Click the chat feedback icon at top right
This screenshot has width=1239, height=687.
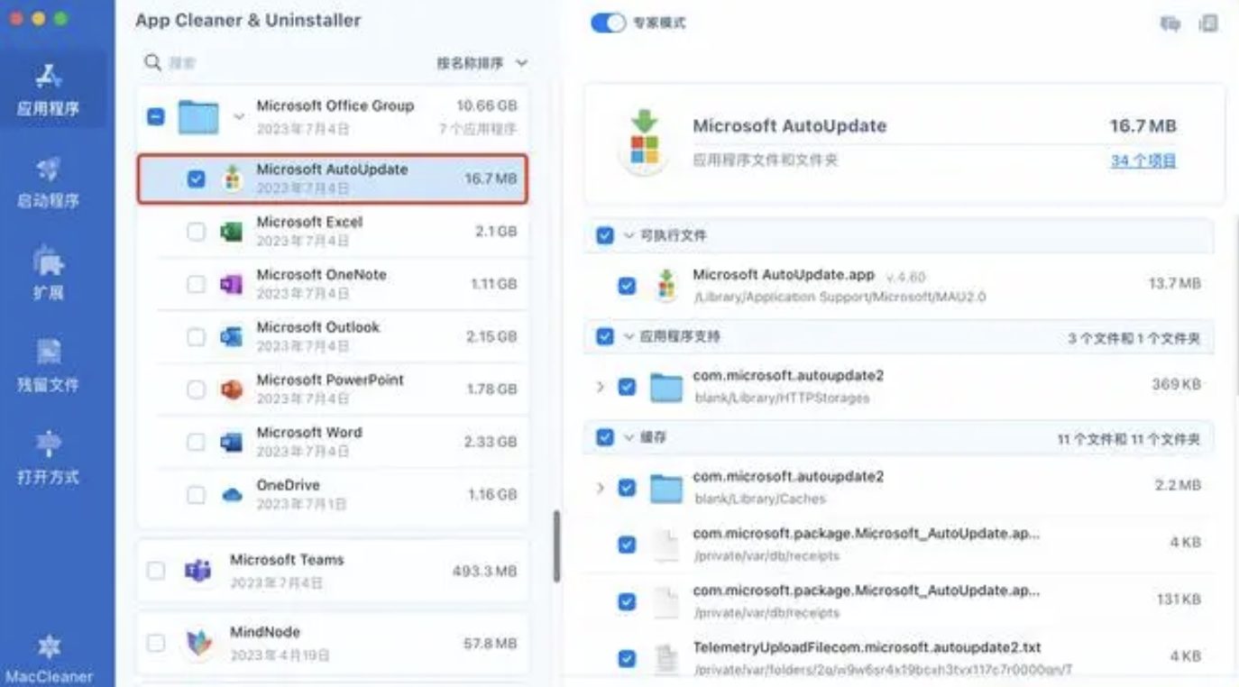tap(1170, 23)
